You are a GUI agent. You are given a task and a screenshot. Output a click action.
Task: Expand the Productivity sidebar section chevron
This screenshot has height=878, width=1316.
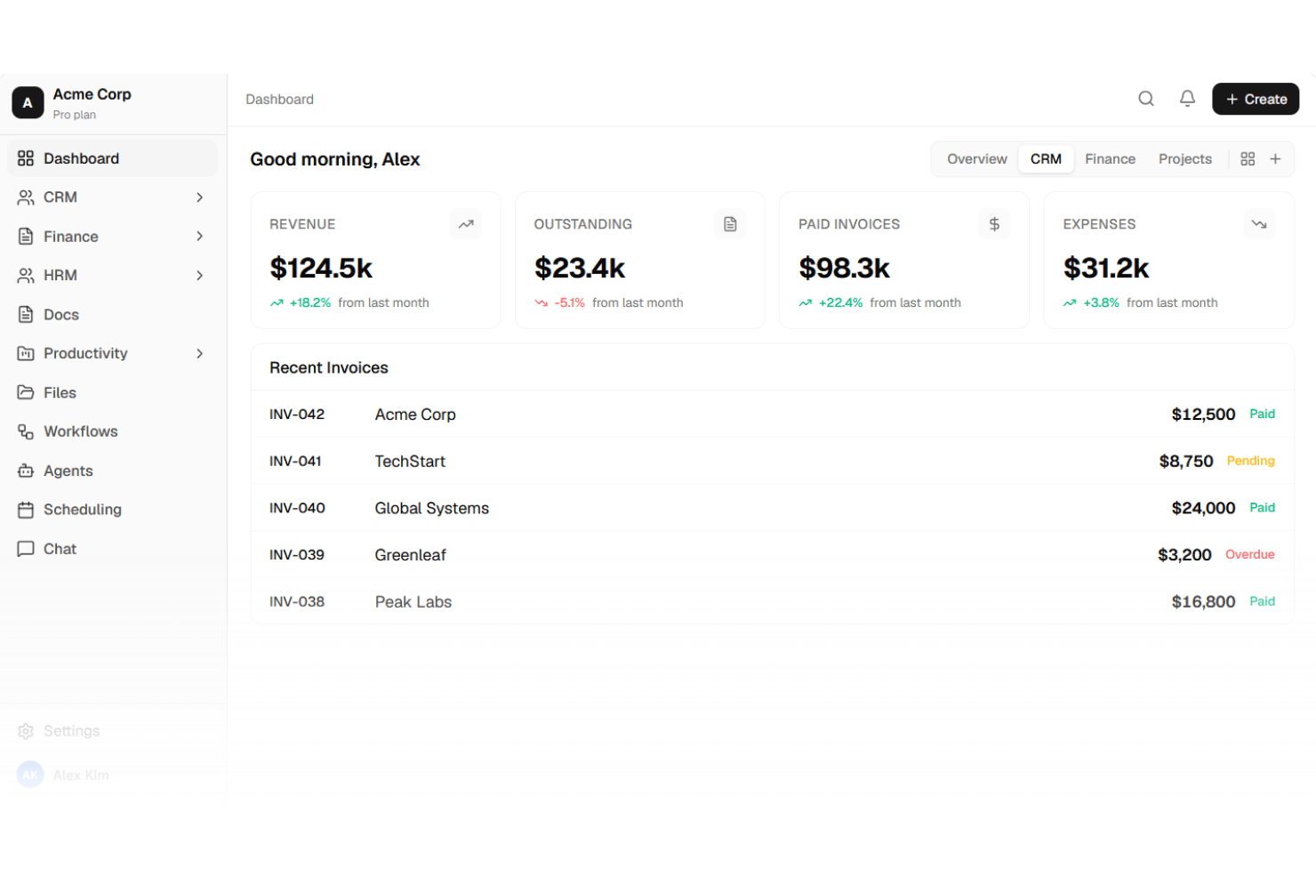(x=199, y=354)
